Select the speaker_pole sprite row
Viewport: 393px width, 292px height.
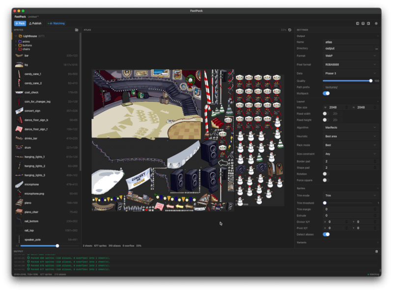coord(46,239)
